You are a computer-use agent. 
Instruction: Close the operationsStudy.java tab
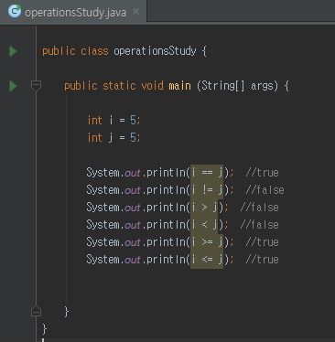[136, 12]
